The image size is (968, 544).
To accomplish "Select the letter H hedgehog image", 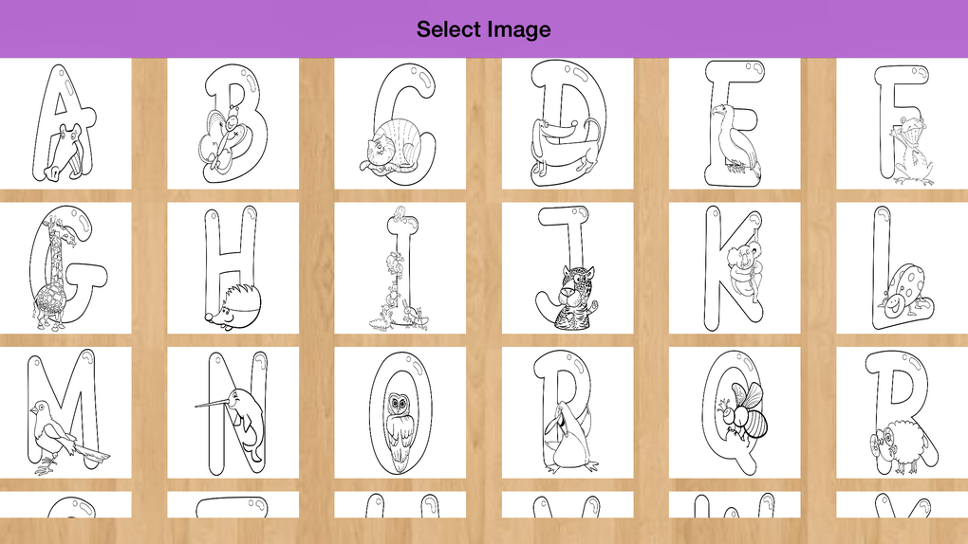I will pyautogui.click(x=233, y=267).
